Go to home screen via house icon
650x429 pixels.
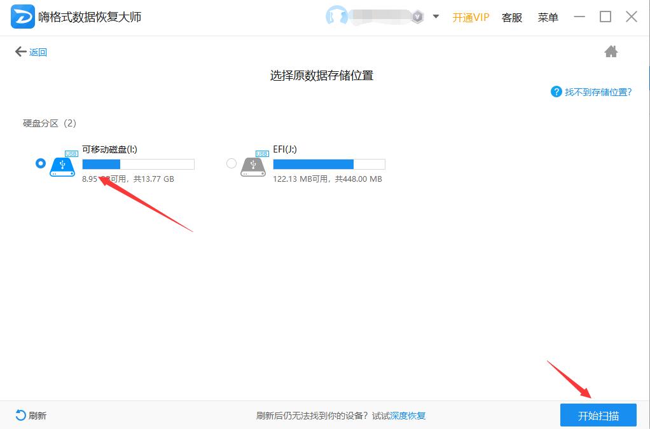(611, 52)
